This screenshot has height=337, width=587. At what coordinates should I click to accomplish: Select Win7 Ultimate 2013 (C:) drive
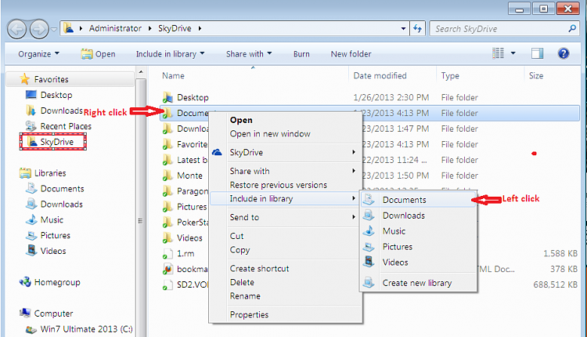click(x=78, y=328)
